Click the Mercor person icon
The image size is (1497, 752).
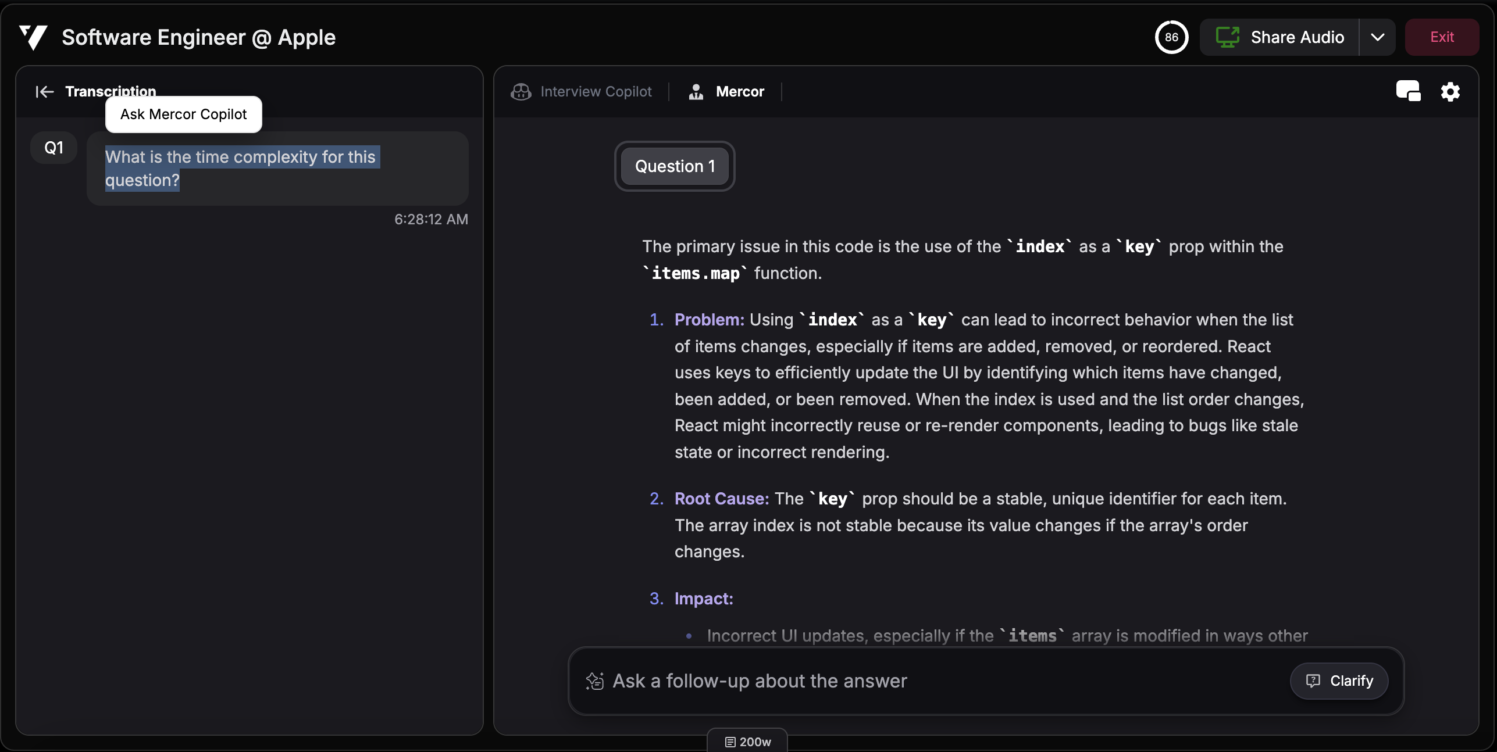click(x=696, y=92)
